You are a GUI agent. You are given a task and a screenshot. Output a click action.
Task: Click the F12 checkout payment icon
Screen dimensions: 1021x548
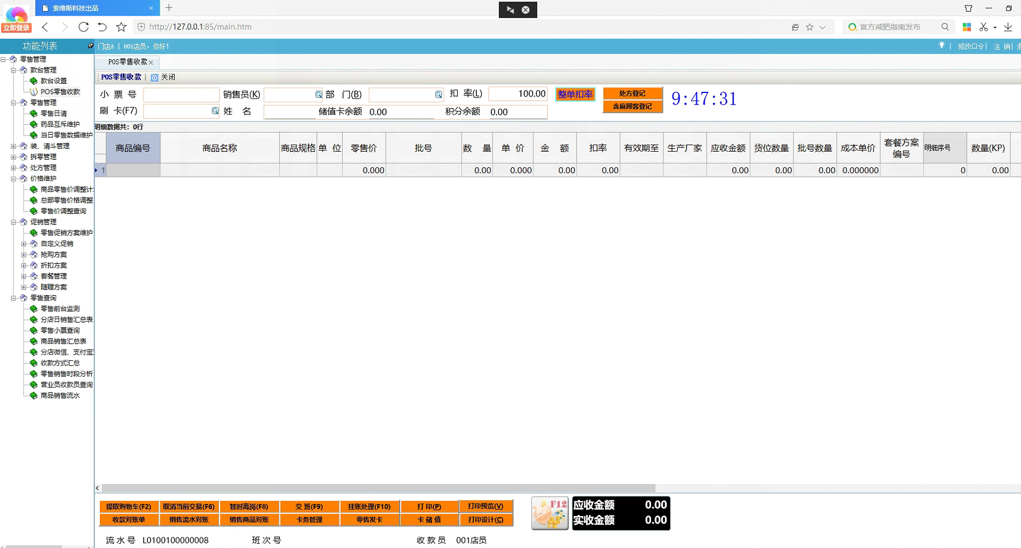pos(549,513)
